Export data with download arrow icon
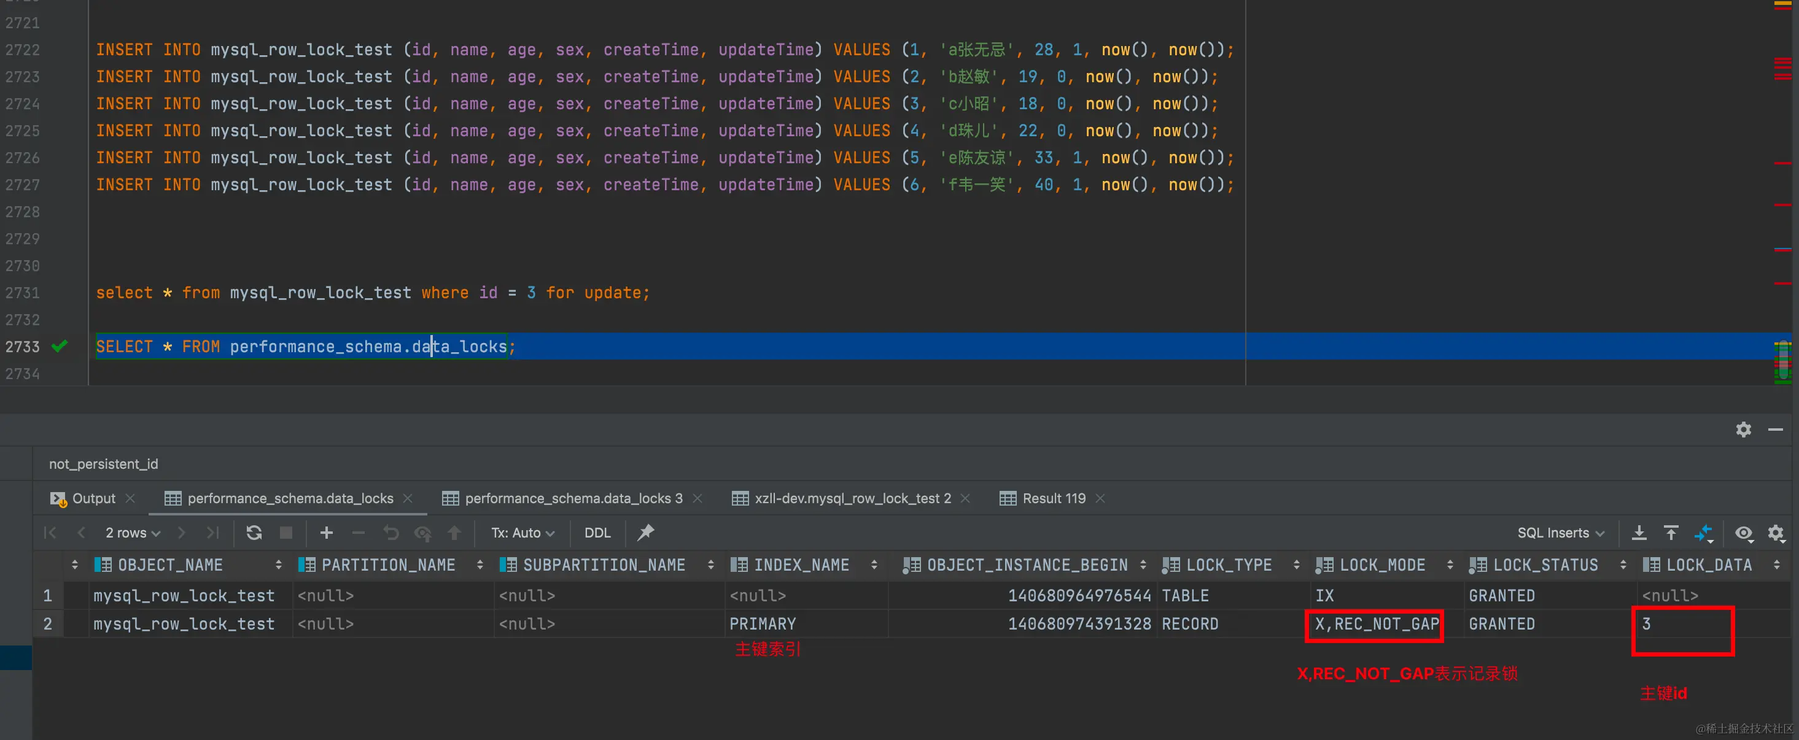 coord(1638,533)
